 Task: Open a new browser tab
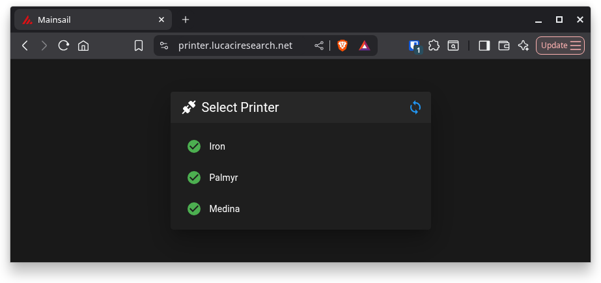pos(186,20)
